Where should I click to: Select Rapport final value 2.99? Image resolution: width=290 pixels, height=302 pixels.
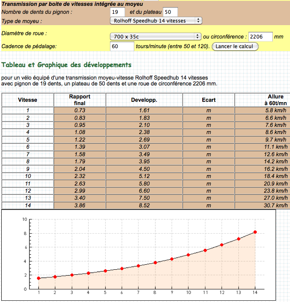pos(80,191)
